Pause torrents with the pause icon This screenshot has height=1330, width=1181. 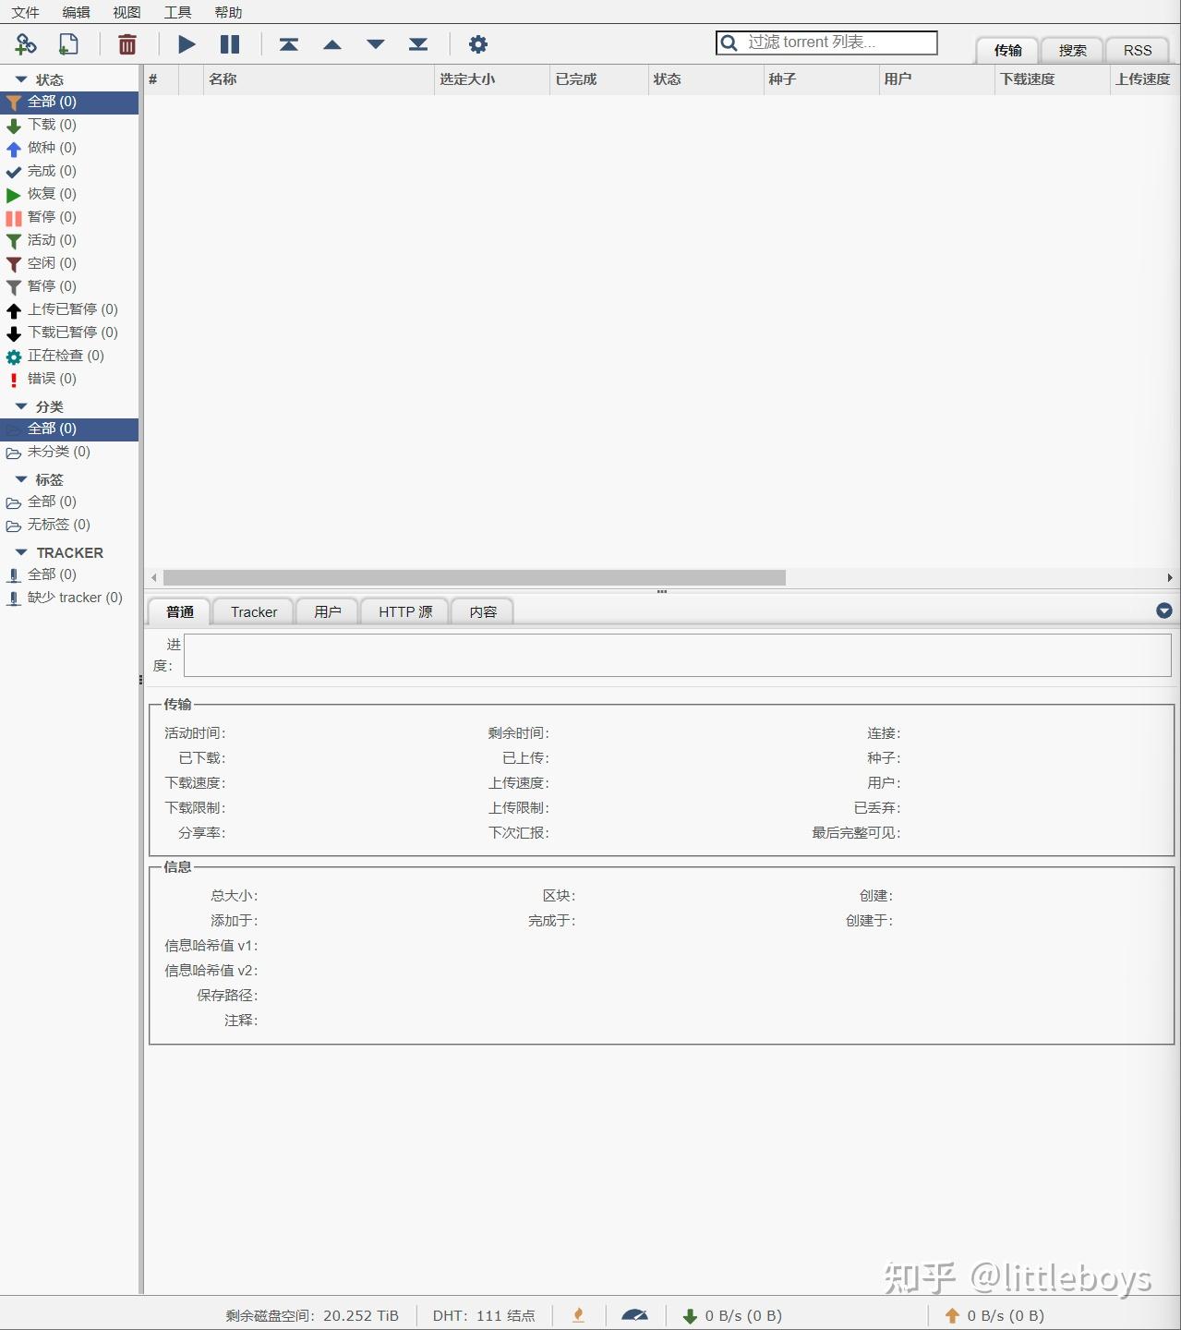[x=228, y=43]
